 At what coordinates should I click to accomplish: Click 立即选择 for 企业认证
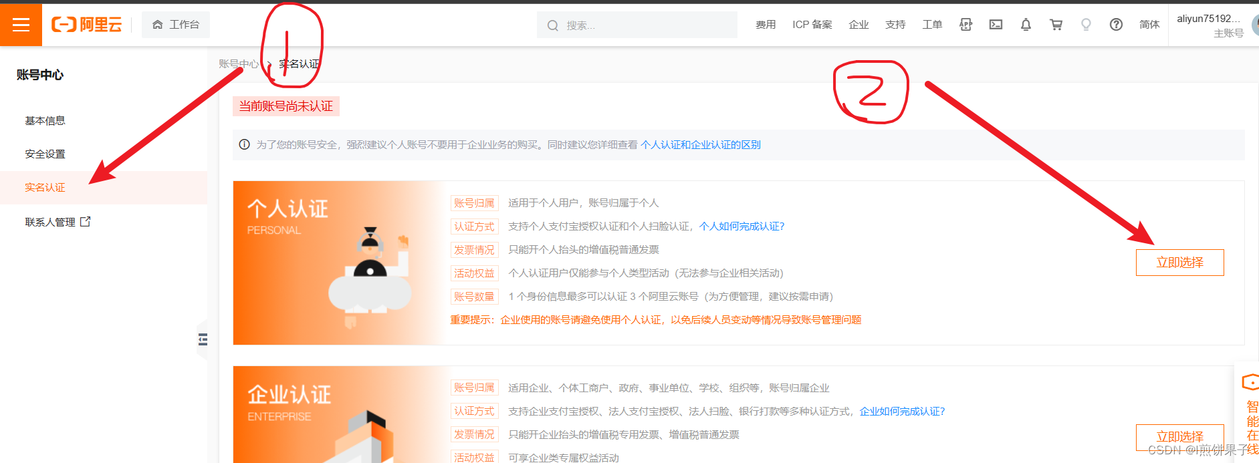(x=1179, y=437)
